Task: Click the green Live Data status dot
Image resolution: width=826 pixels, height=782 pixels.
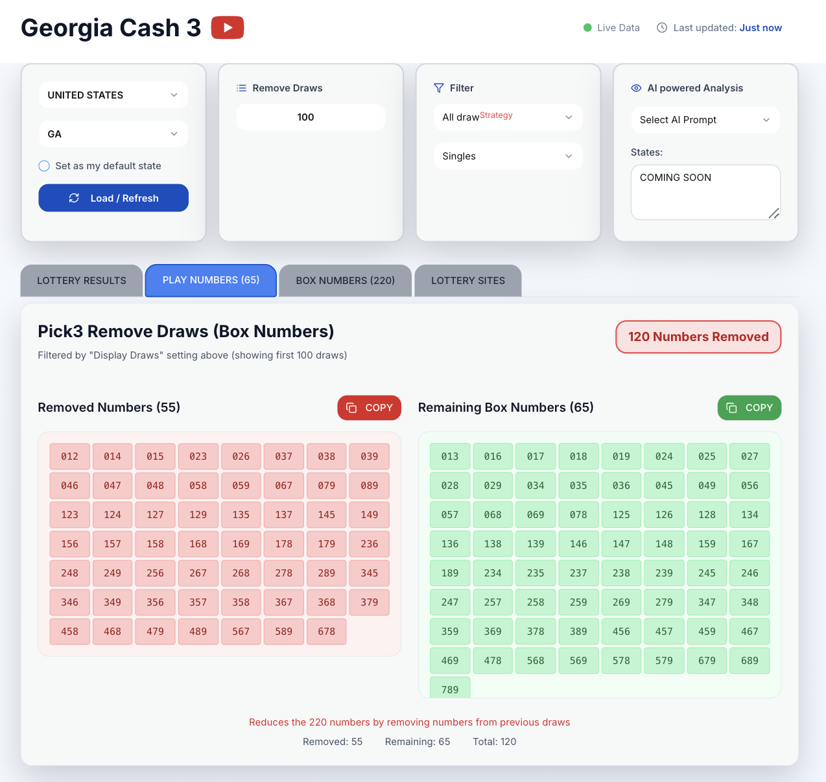Action: (x=587, y=28)
